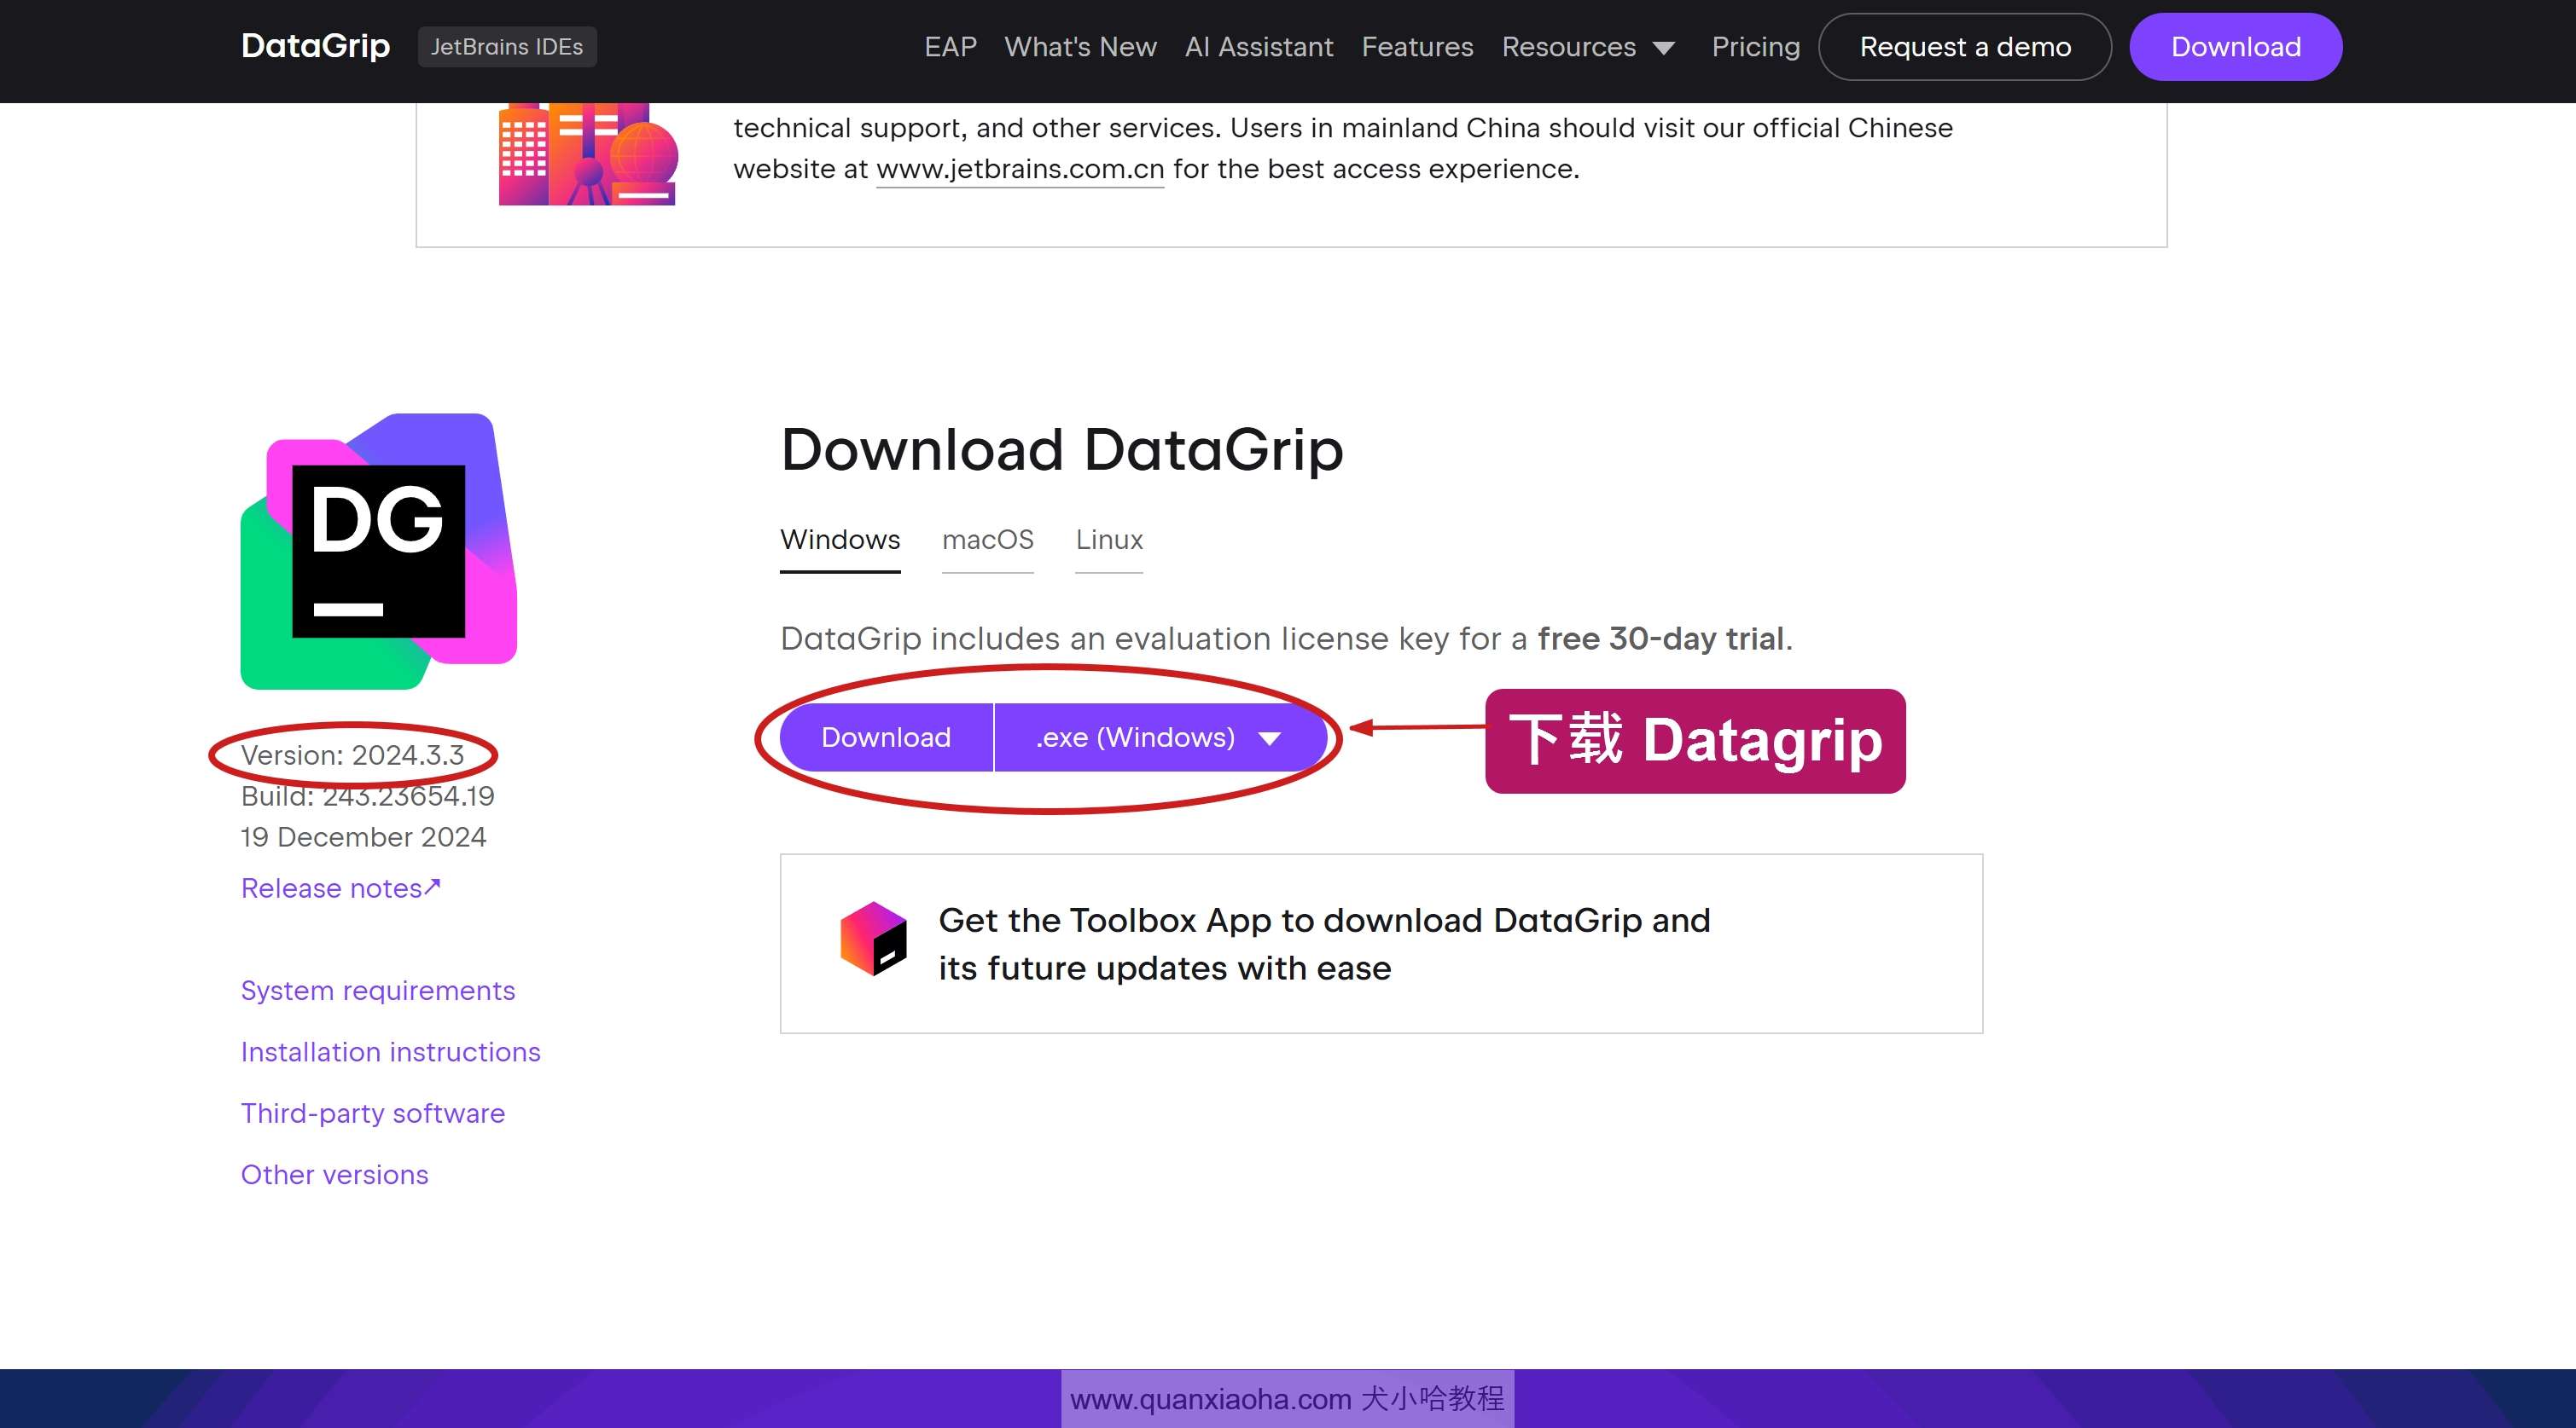Click the JetBrains IDEs badge icon
The width and height of the screenshot is (2576, 1428).
coord(505,46)
